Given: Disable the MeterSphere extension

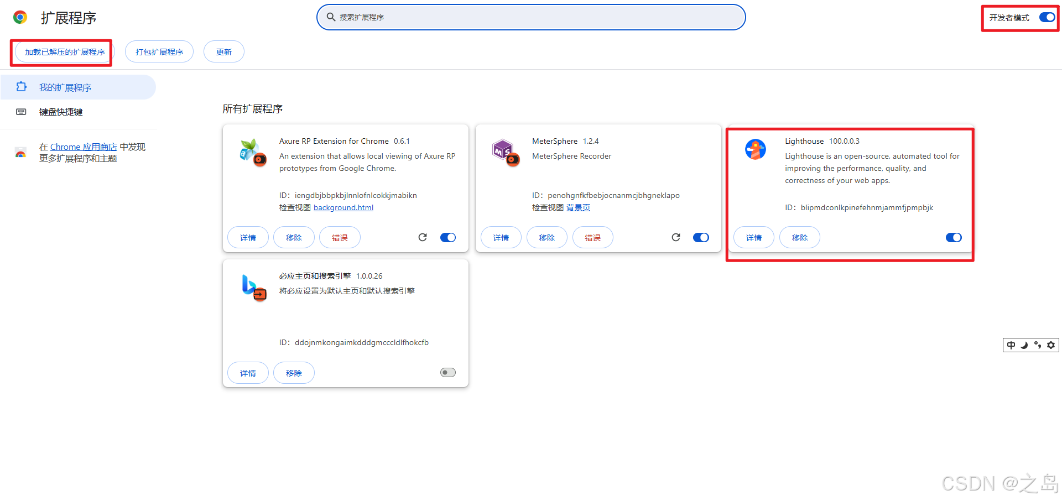Looking at the screenshot, I should click(701, 237).
